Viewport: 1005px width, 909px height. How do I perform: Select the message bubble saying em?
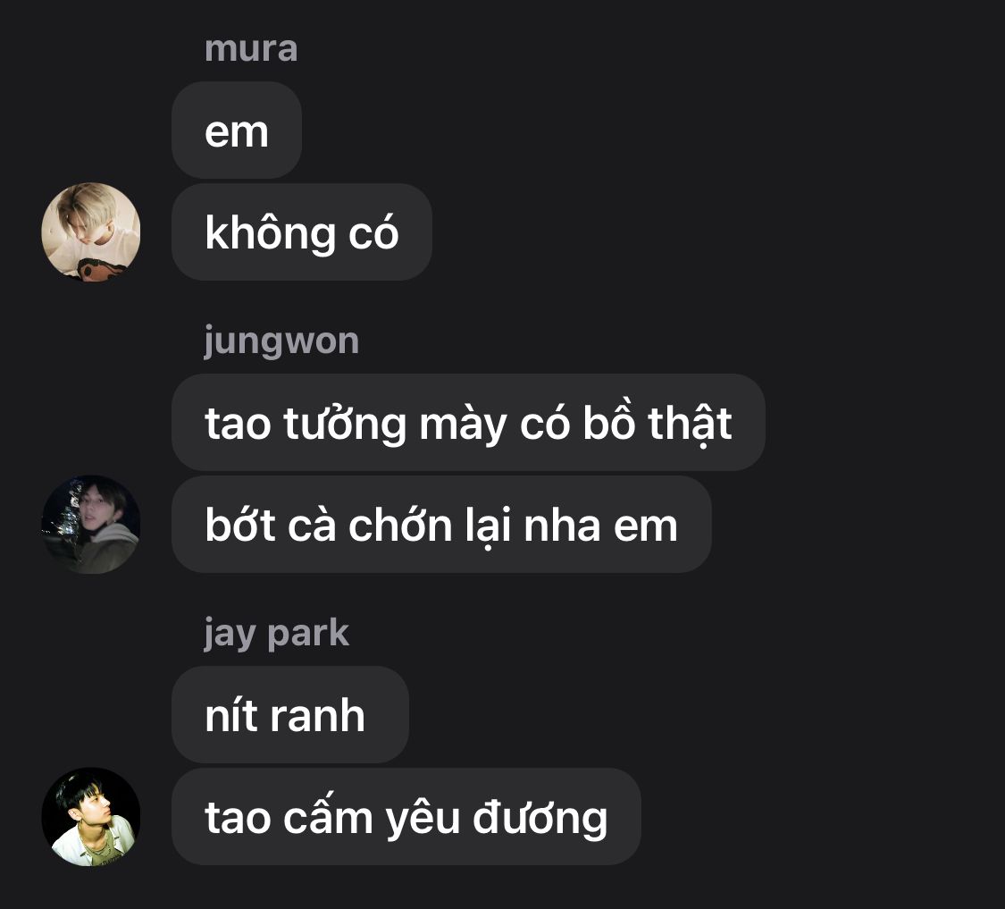click(x=237, y=130)
